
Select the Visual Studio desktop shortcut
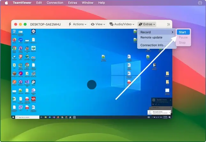(27, 83)
